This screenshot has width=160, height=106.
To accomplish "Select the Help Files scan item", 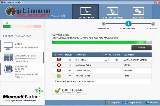I will pyautogui.click(x=128, y=70).
